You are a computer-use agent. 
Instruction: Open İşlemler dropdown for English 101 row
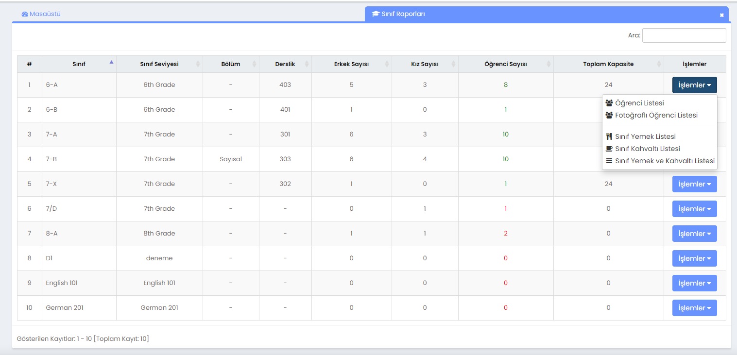pyautogui.click(x=694, y=283)
